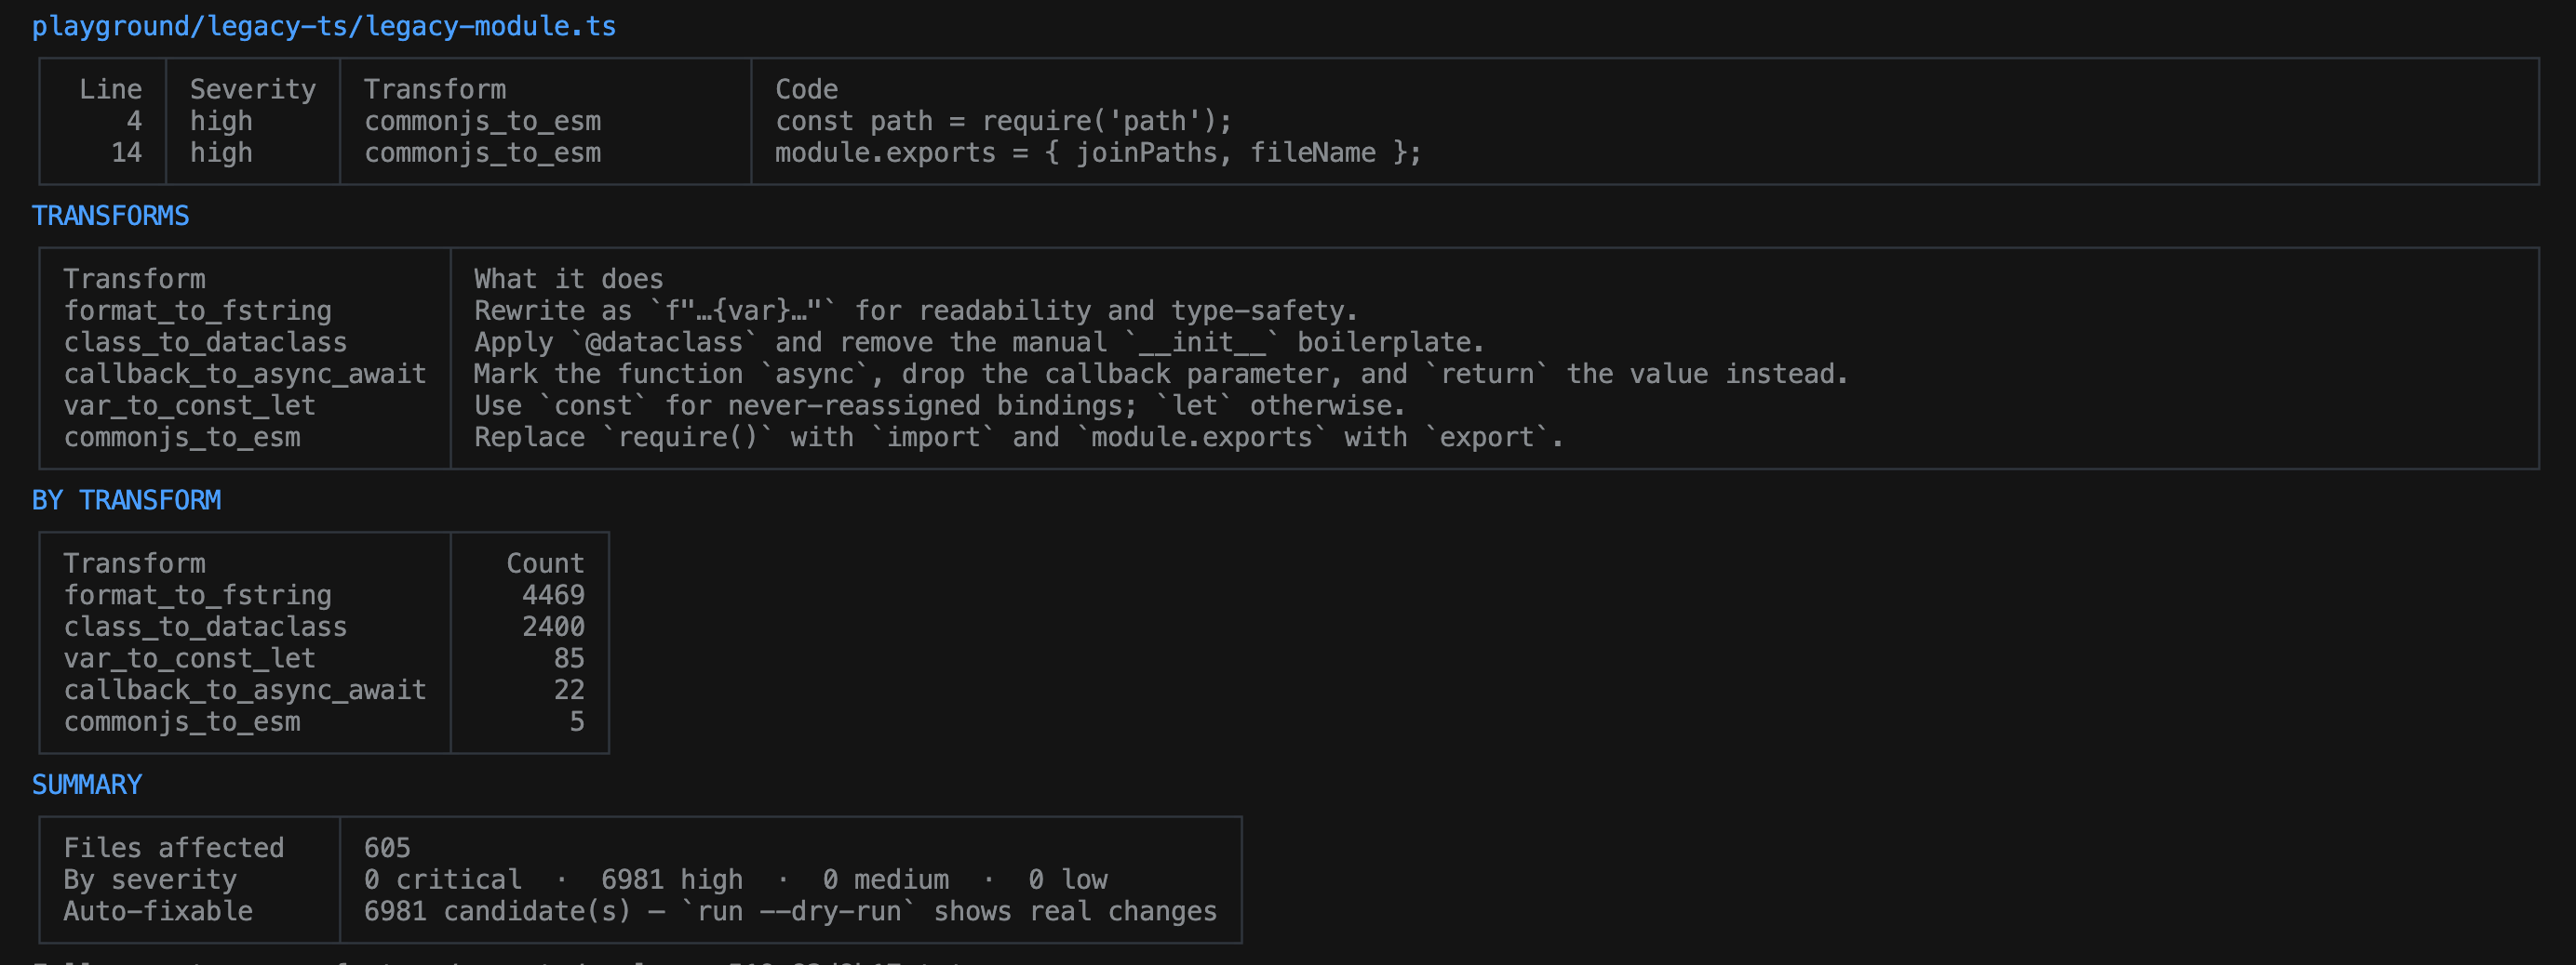This screenshot has width=2576, height=965.
Task: Select files affected value 605
Action: click(x=387, y=848)
